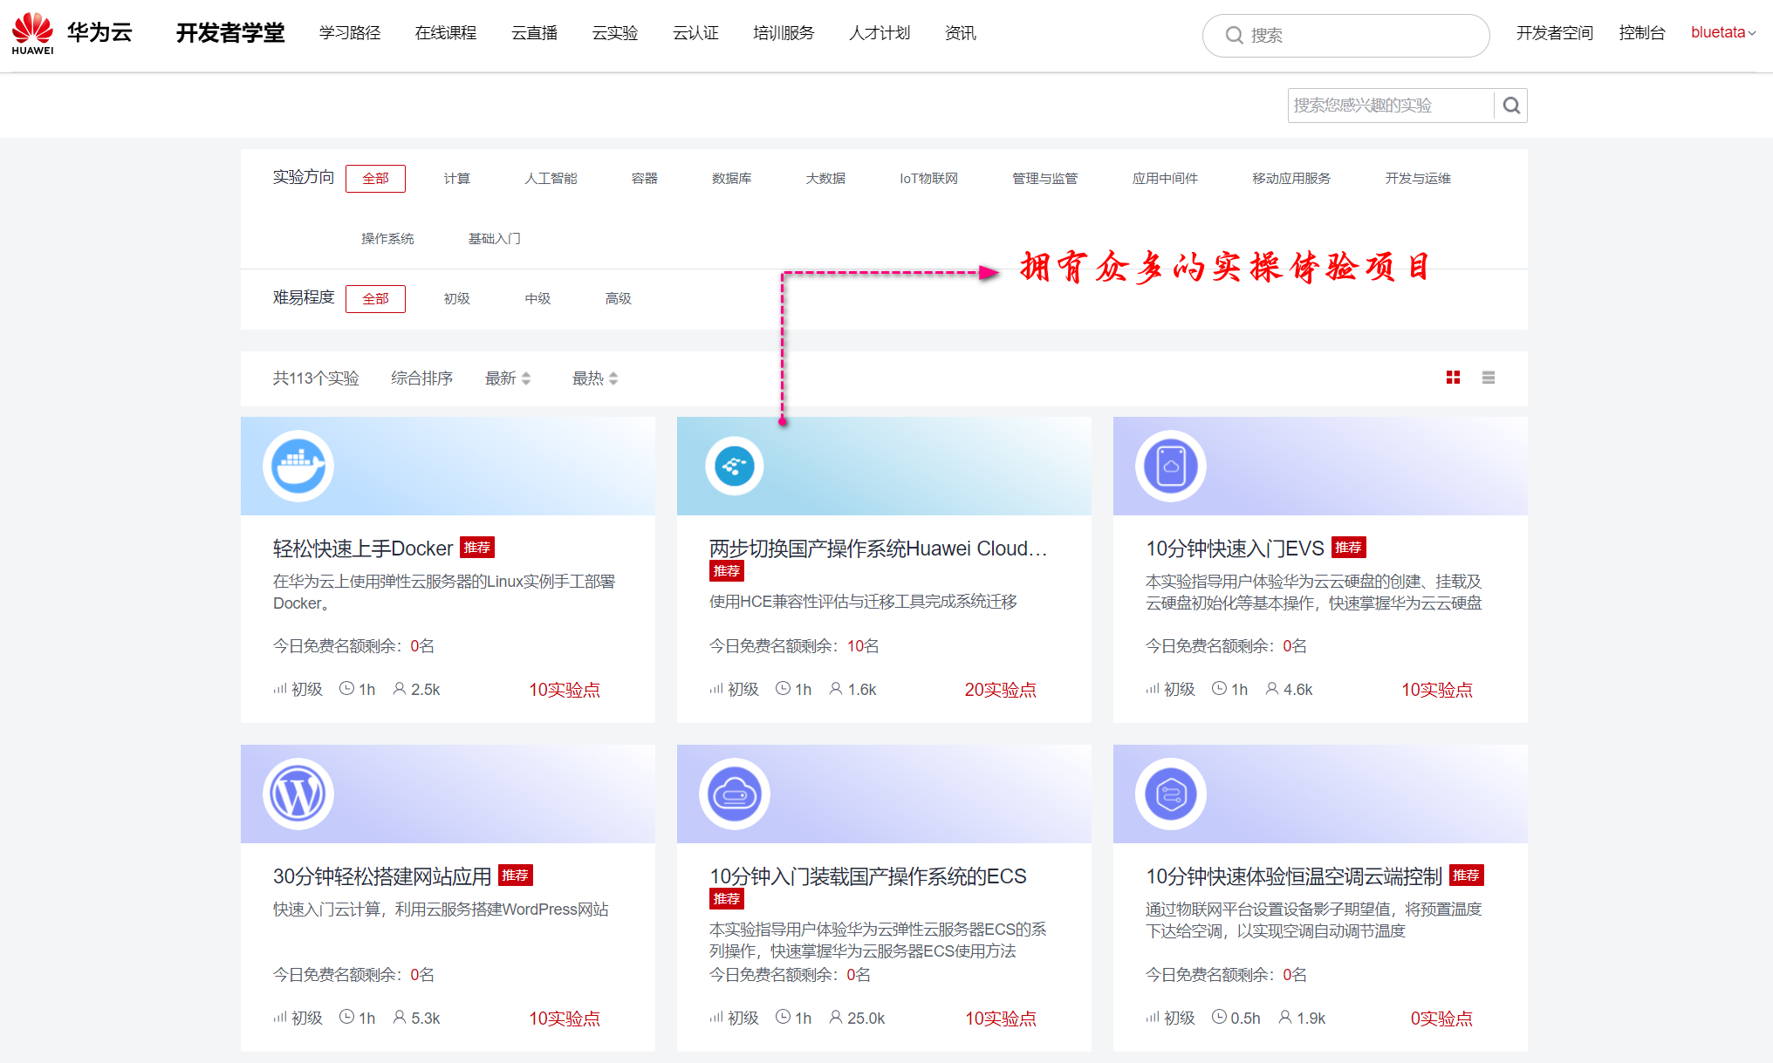Click the ECS cloud server lab icon
1773x1063 pixels.
735,794
